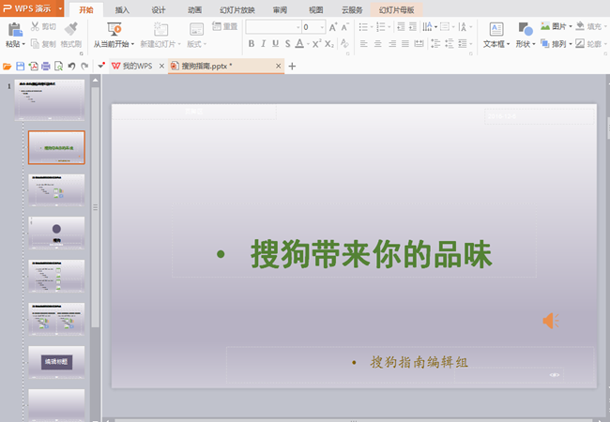Justify text alignment

tap(405, 44)
